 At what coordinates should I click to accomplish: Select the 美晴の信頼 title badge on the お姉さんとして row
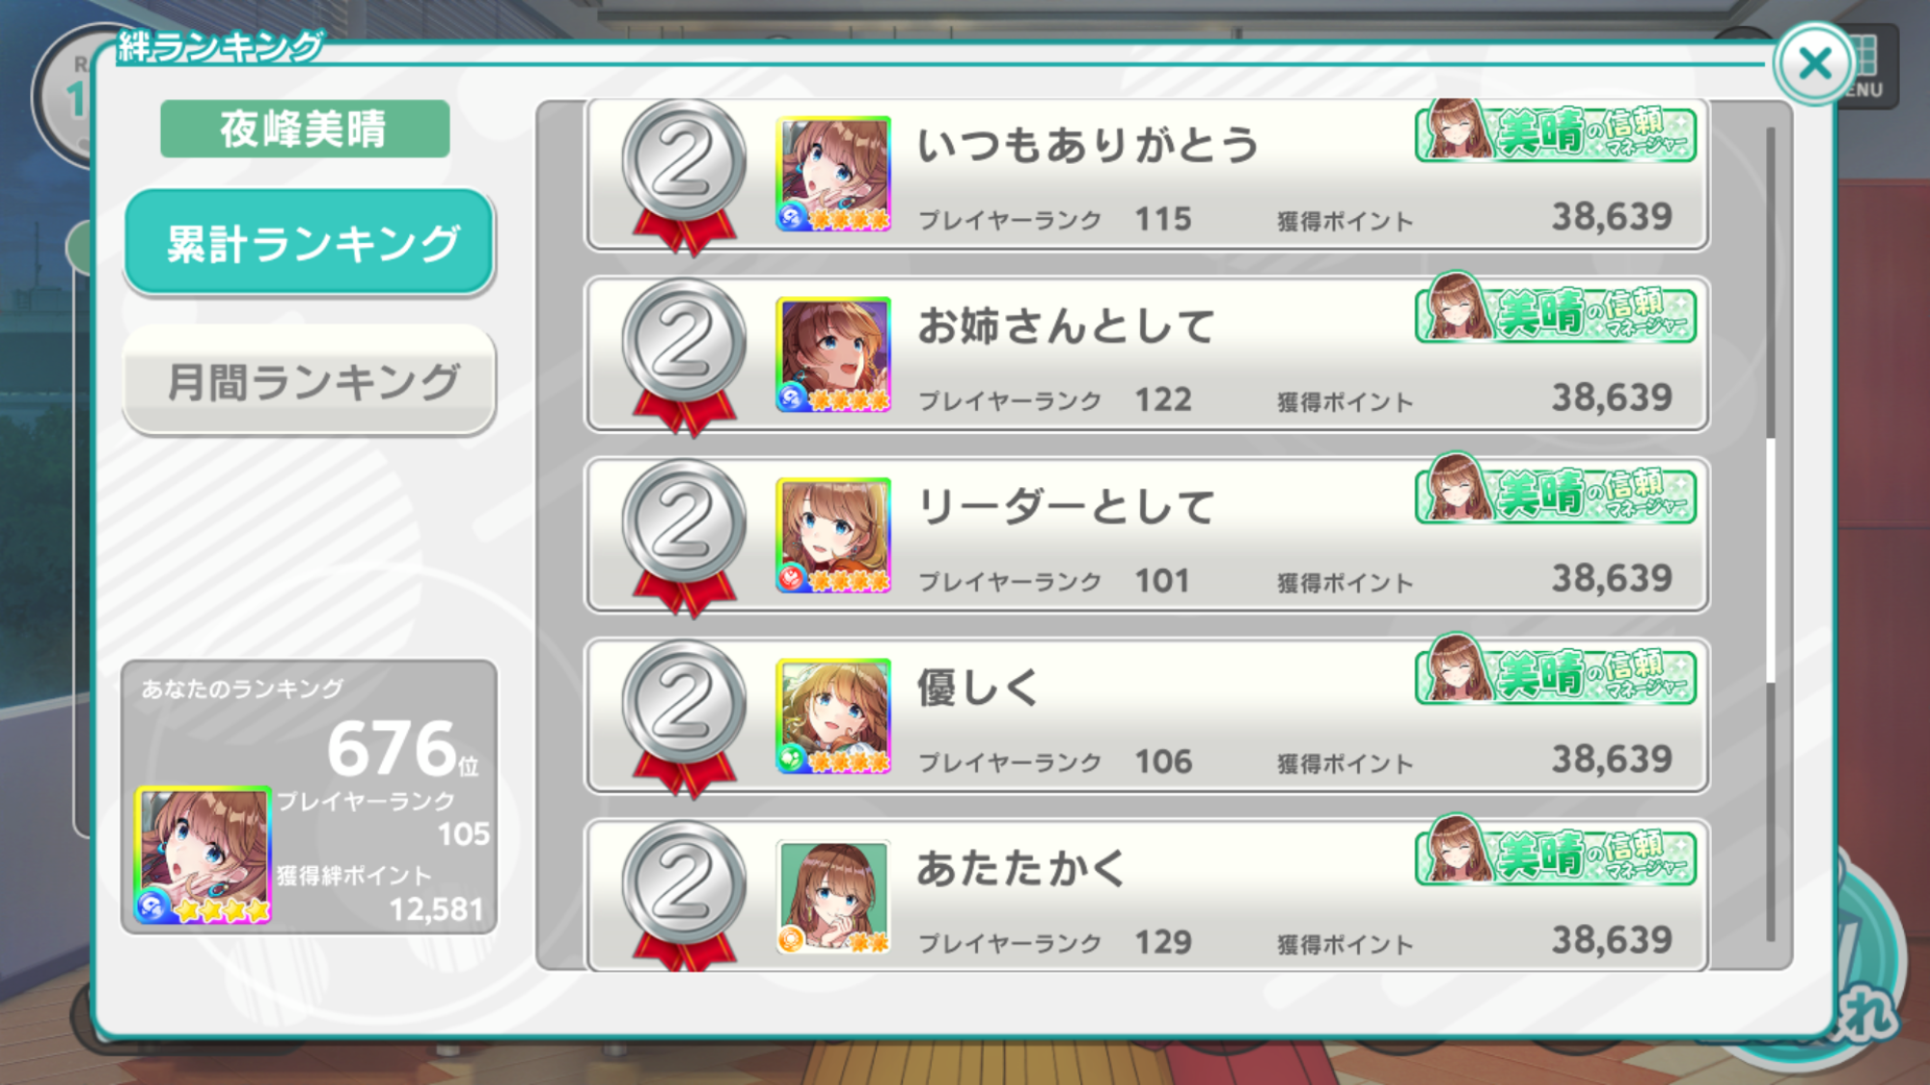coord(1555,310)
